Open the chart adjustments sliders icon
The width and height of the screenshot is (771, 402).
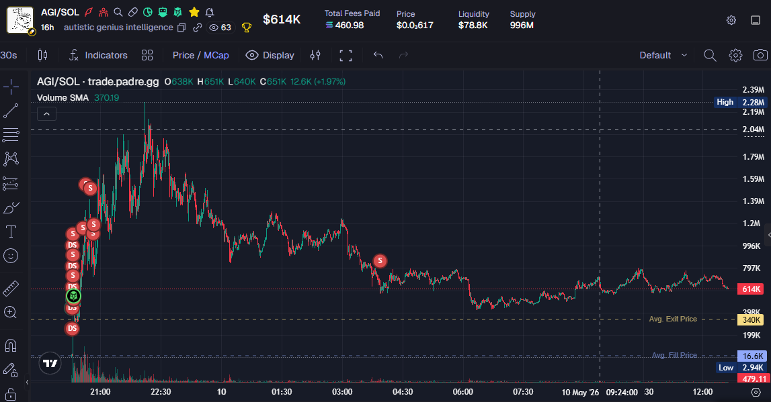click(315, 55)
